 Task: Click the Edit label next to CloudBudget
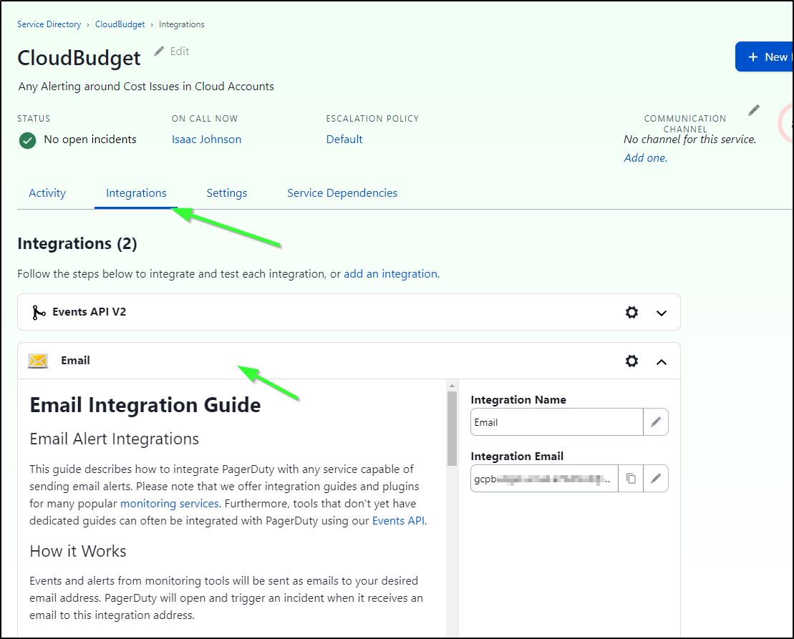coord(180,51)
